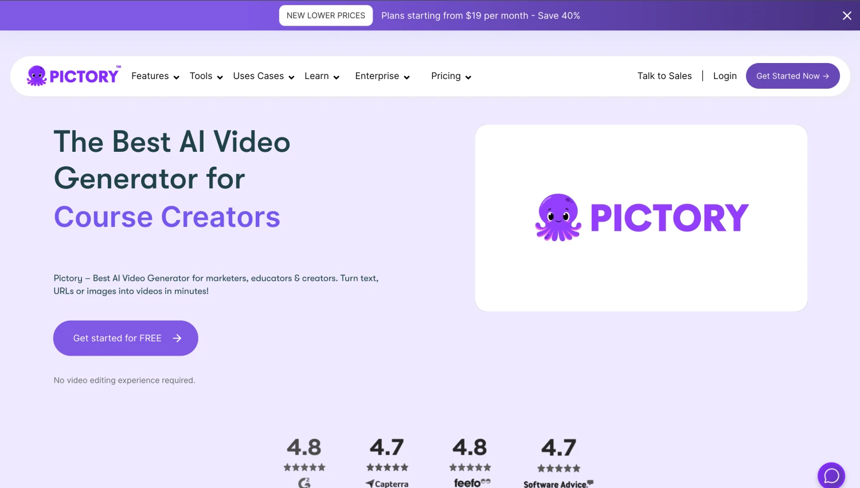The width and height of the screenshot is (860, 488).
Task: Open the Pricing menu
Action: [450, 76]
